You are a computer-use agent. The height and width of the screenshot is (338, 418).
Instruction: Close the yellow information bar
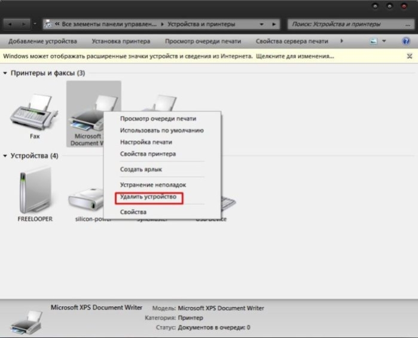point(410,56)
